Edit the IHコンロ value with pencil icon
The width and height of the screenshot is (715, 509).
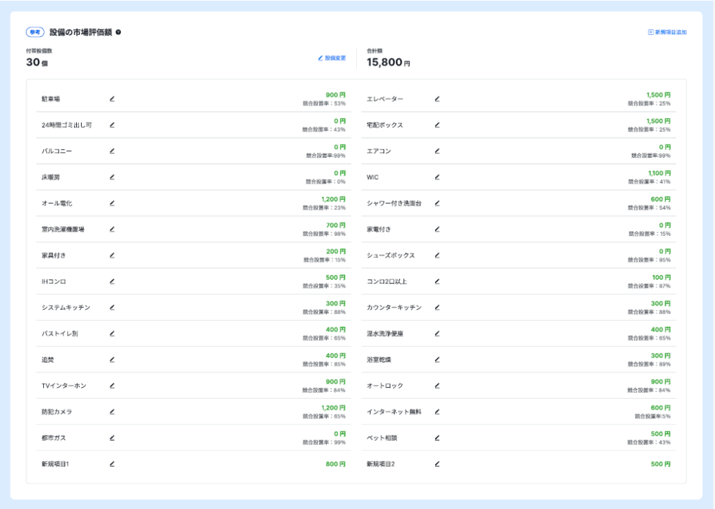pos(112,282)
